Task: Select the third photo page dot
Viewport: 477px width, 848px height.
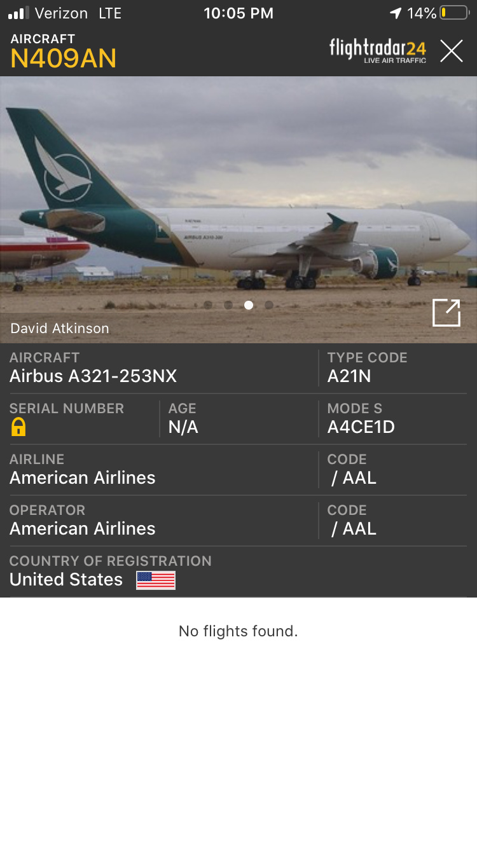Action: (249, 305)
